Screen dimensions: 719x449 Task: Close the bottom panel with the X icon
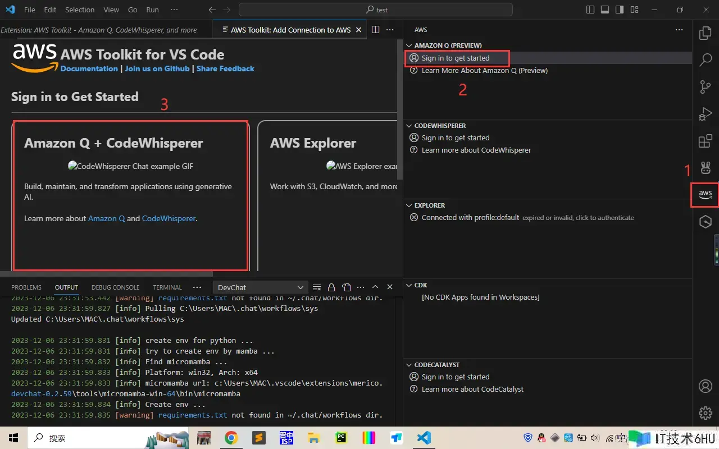tap(390, 287)
